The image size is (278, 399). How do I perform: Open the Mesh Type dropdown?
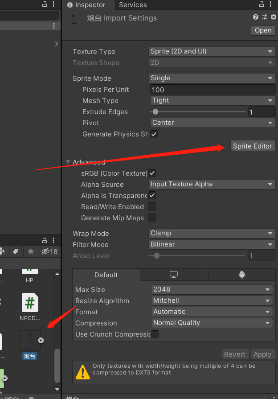[x=213, y=100]
